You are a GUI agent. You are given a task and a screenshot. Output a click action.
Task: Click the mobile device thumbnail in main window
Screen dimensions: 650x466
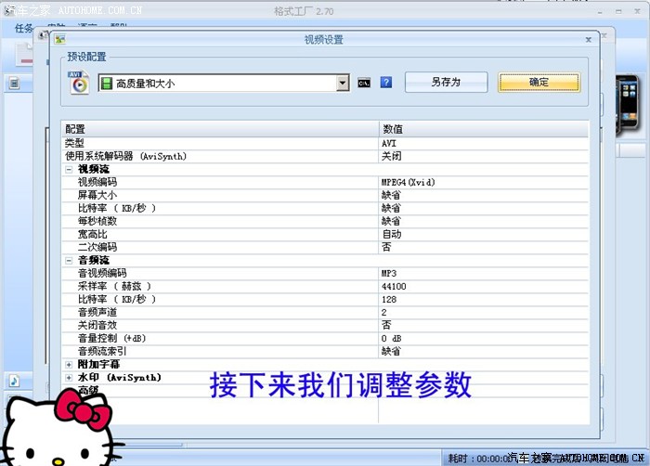[628, 106]
